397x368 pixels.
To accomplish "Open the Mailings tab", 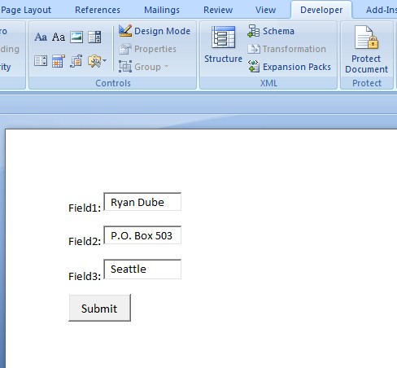I will tap(162, 10).
